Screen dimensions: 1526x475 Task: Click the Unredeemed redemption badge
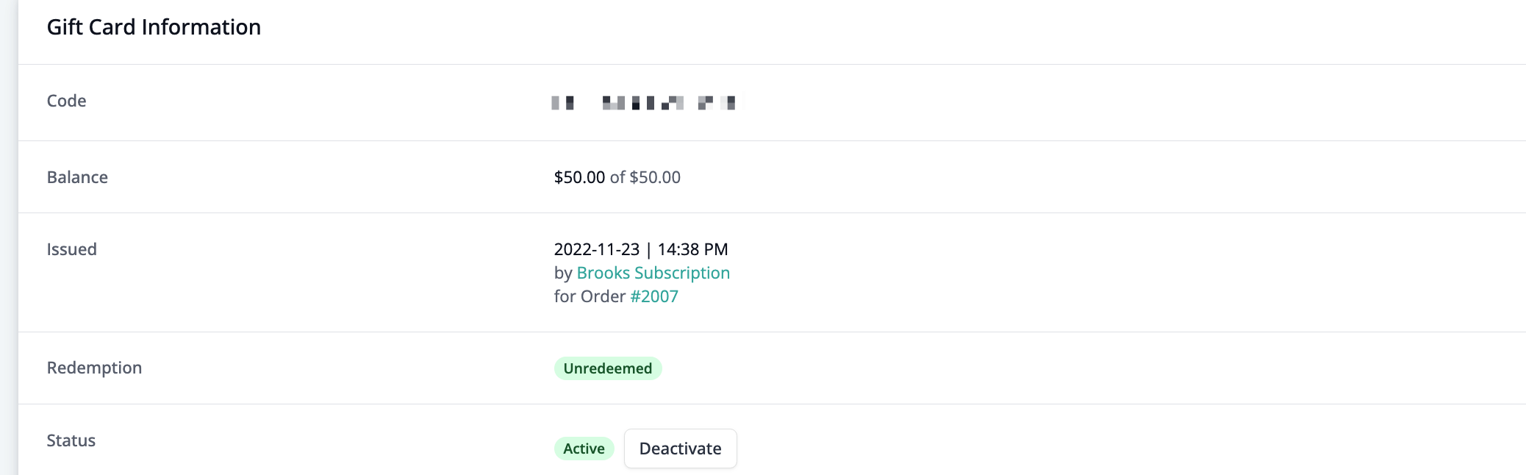[607, 368]
